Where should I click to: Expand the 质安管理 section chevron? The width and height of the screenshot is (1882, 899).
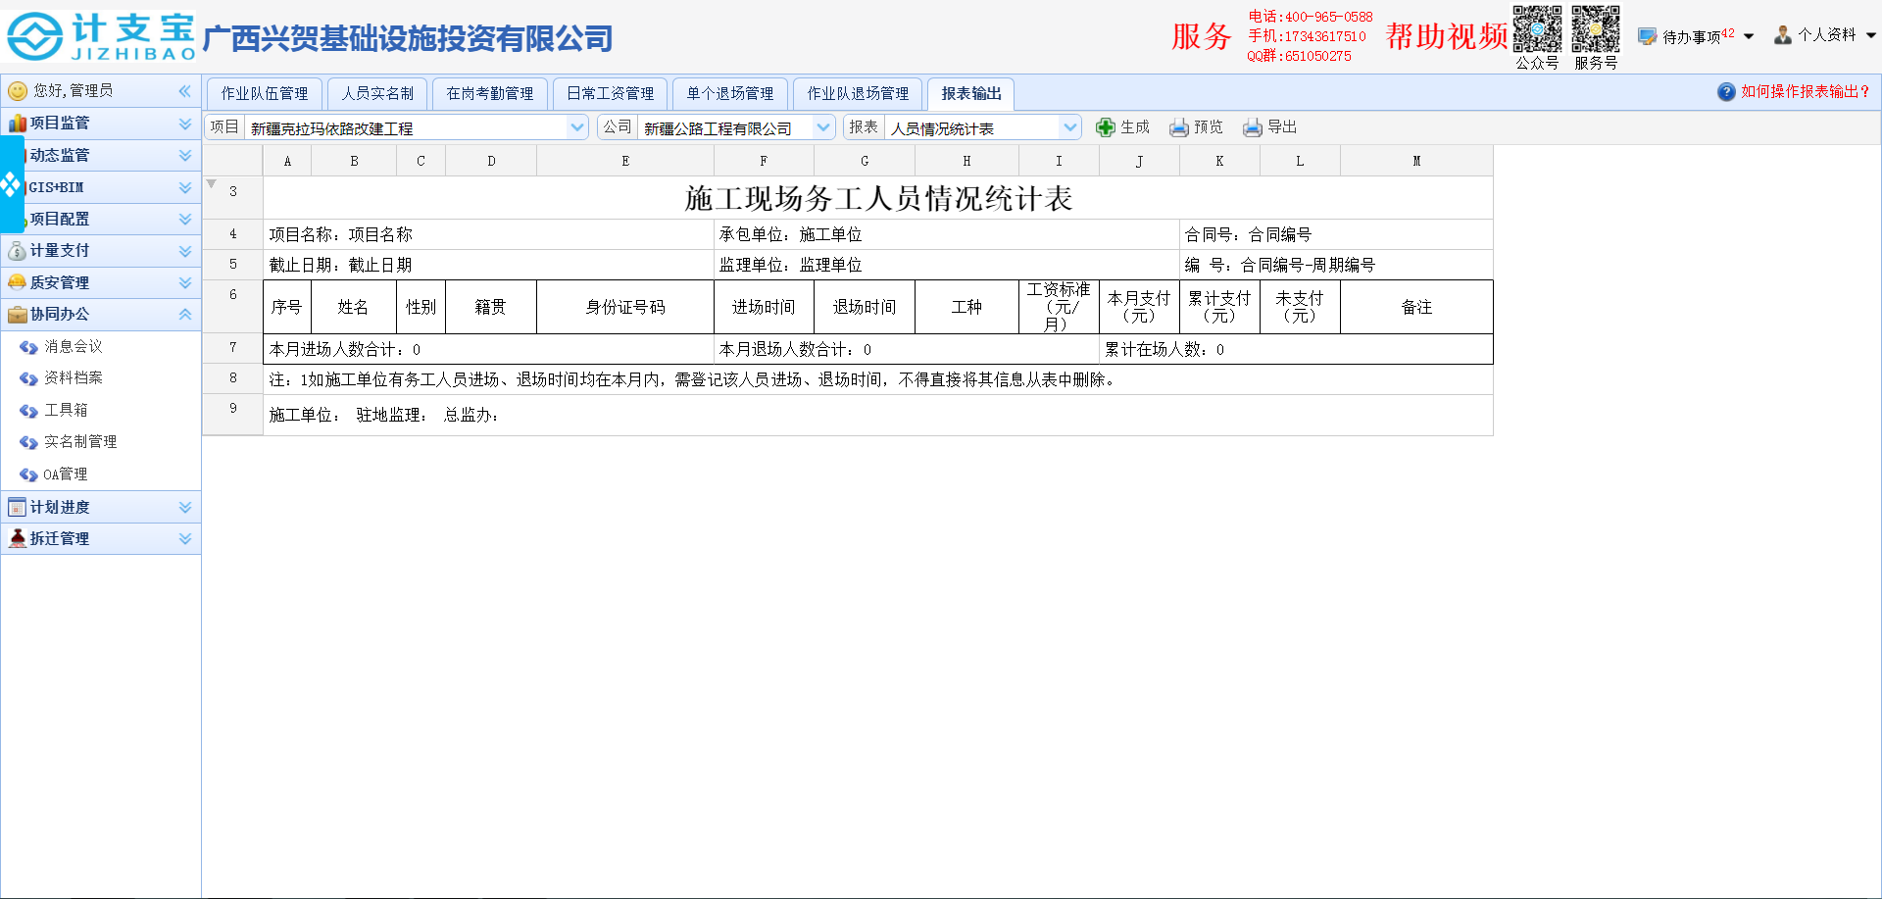tap(185, 283)
